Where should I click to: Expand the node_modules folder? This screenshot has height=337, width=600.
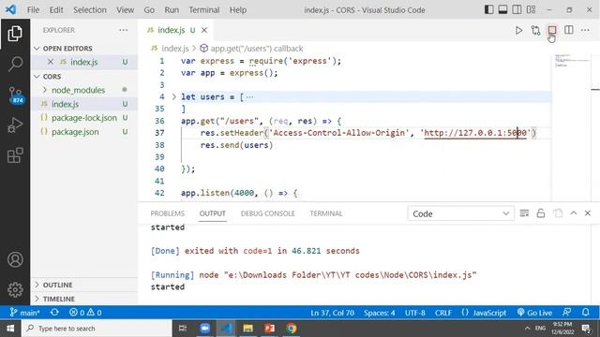click(x=78, y=90)
